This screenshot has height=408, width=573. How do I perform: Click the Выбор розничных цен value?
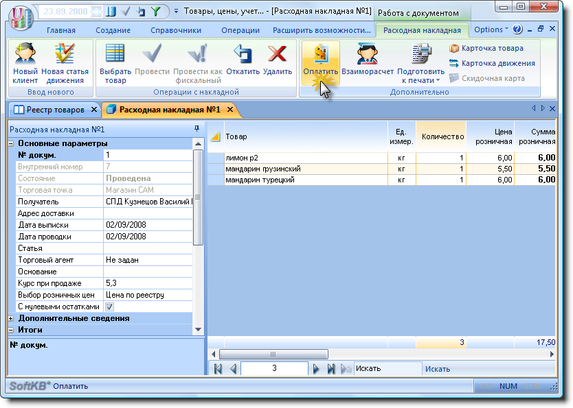click(148, 295)
